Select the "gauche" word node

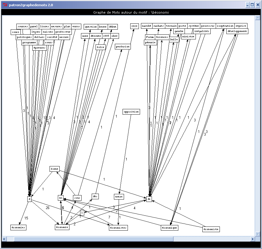[x=179, y=31]
